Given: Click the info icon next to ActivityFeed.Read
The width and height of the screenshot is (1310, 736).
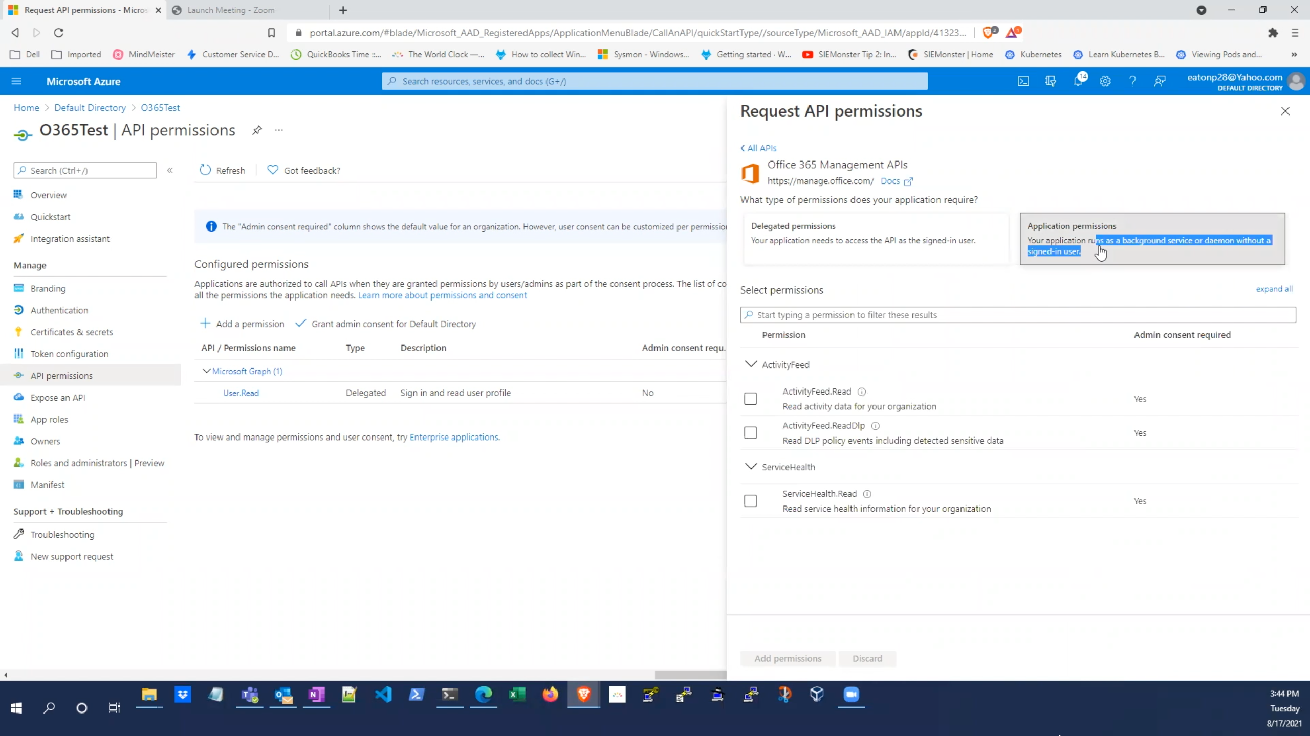Looking at the screenshot, I should [862, 392].
